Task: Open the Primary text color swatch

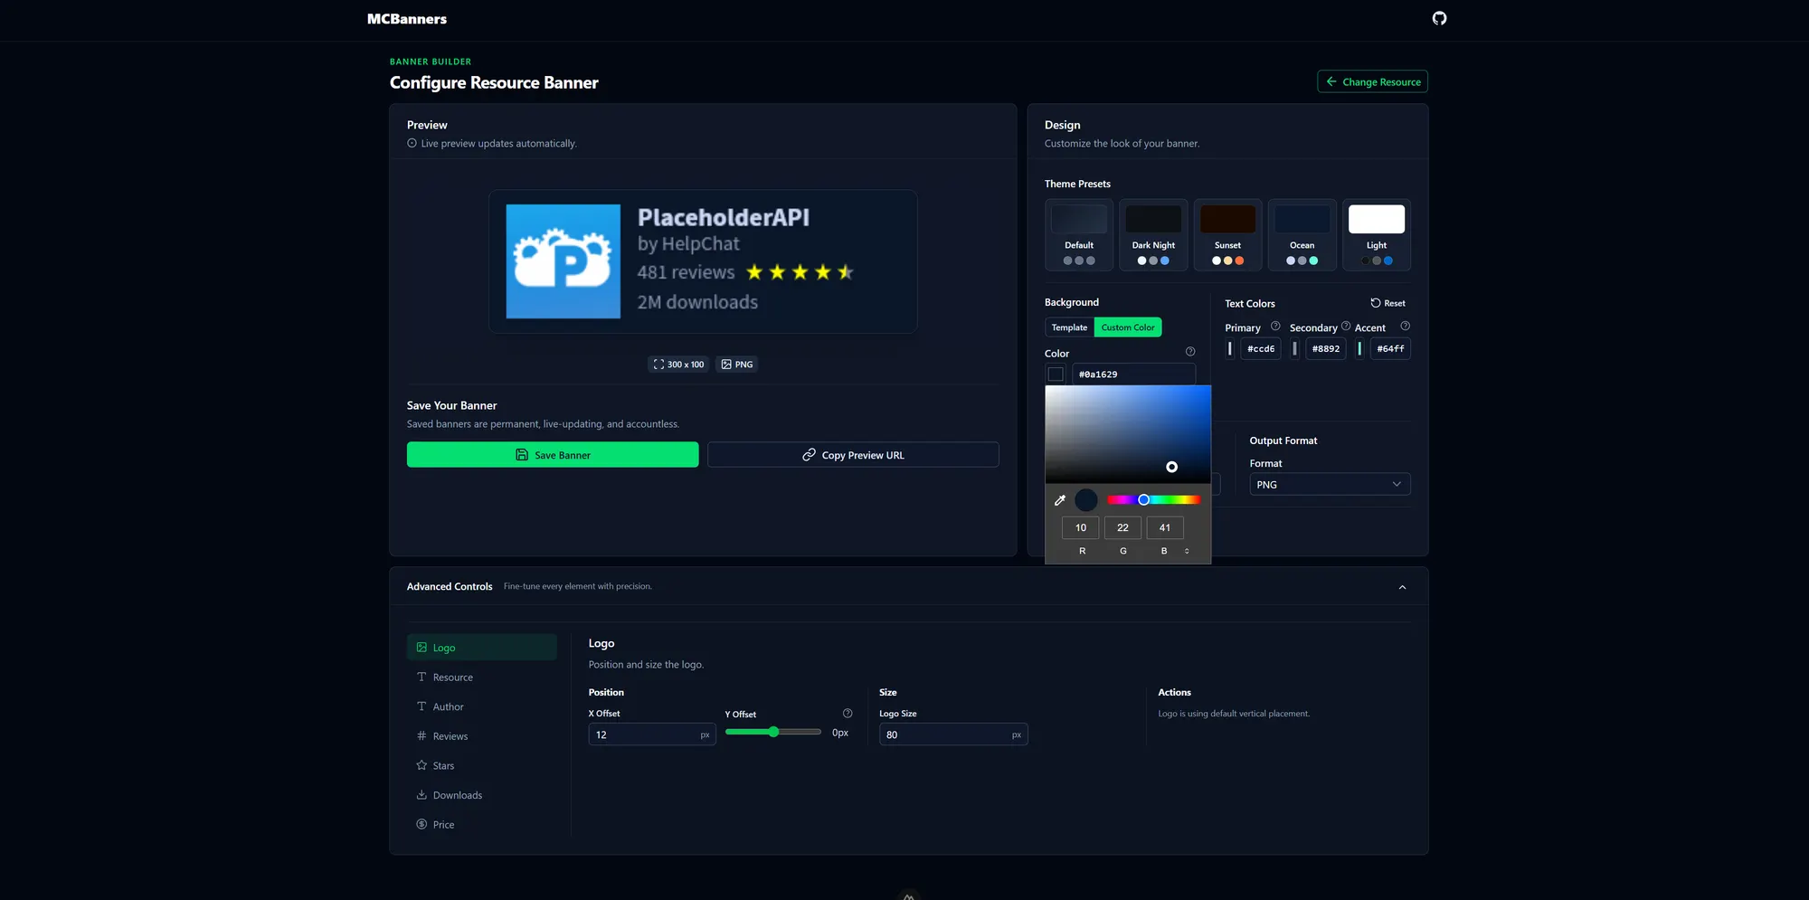Action: tap(1230, 349)
